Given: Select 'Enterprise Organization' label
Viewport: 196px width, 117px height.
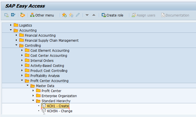Looking at the screenshot, I should (59, 96).
